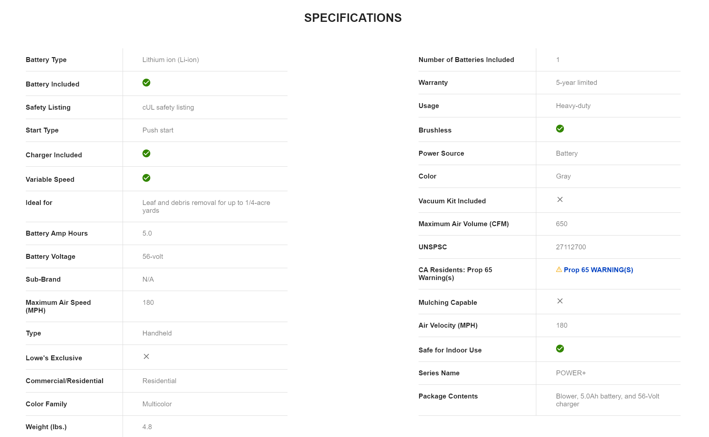This screenshot has height=437, width=709.
Task: Click the Brushless green checkmark icon
Action: tap(560, 129)
